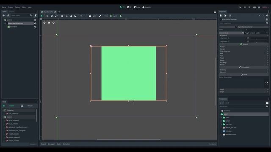Viewport: 271px width, 152px height.
Task: Play the project
Action: tap(240, 7)
